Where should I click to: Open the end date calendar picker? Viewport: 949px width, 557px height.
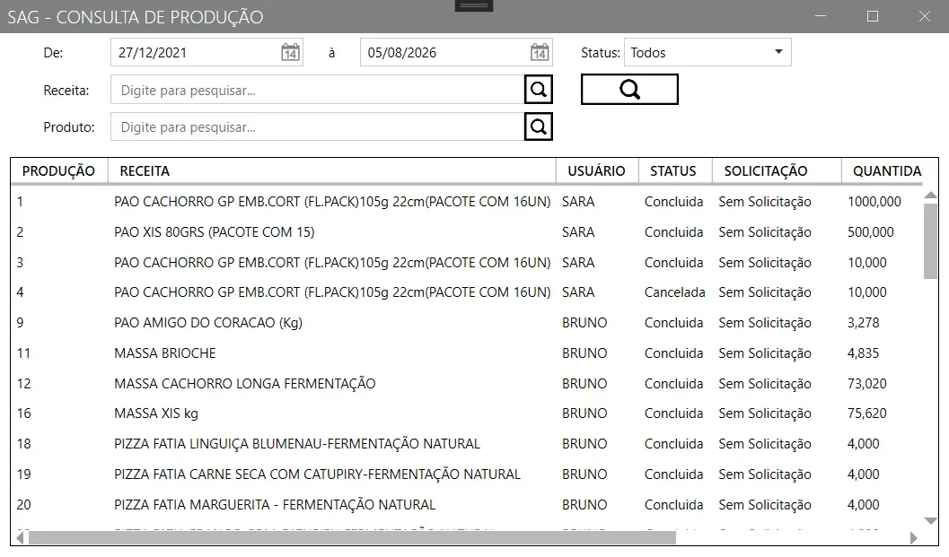click(540, 53)
